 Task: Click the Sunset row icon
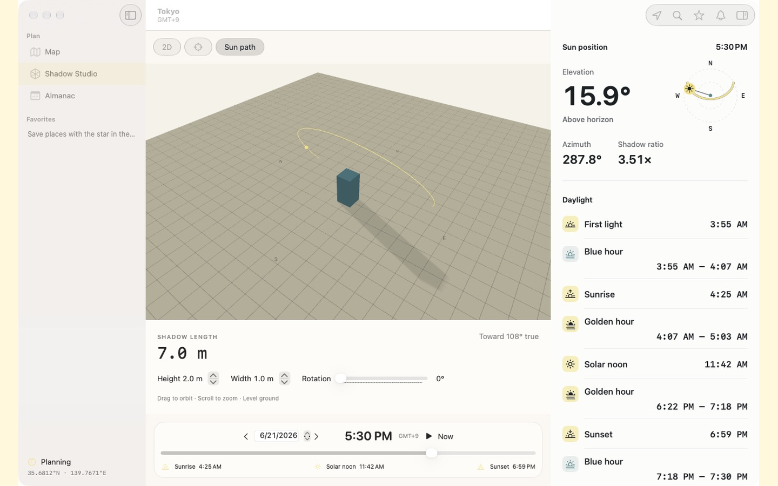(570, 434)
